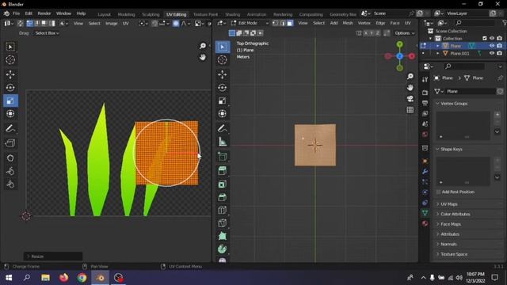The height and width of the screenshot is (285, 507).
Task: Toggle UV sync selection button
Action: click(20, 23)
